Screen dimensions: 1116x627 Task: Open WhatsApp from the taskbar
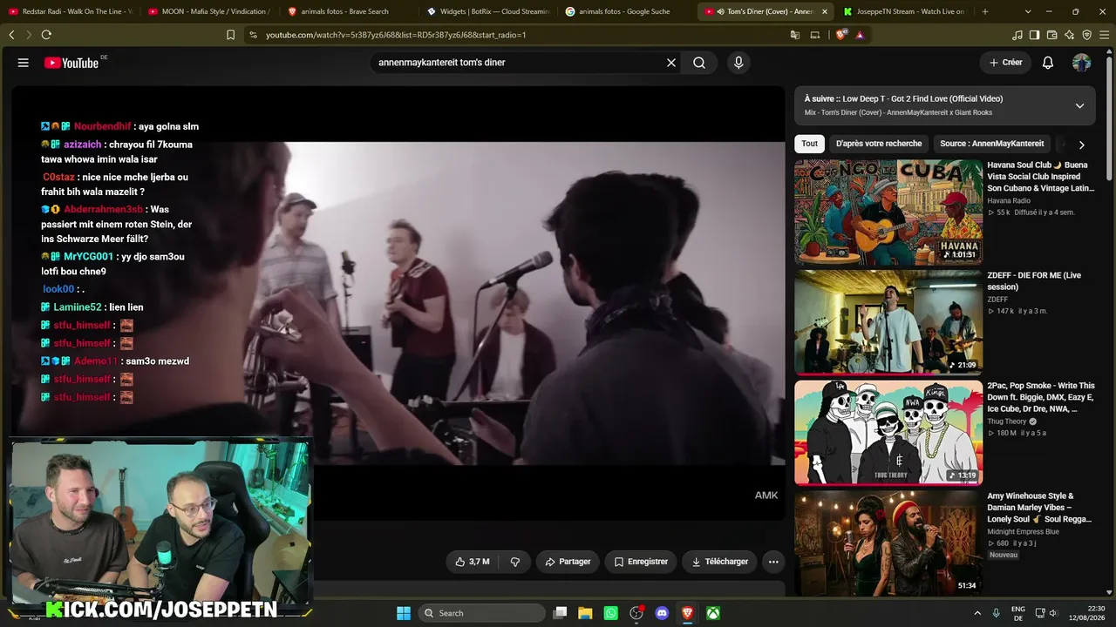[x=610, y=613]
